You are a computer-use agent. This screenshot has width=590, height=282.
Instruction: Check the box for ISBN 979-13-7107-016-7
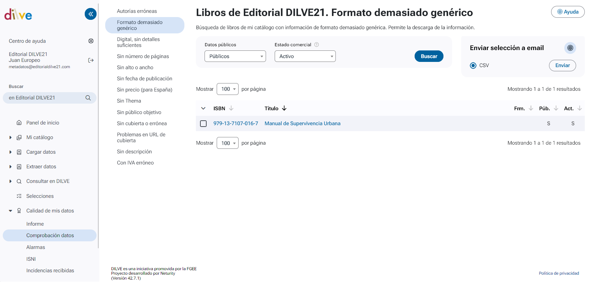[x=203, y=124]
